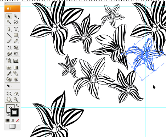Viewport: 166px width, 137px height.
Task: Select the Paintbrush tool
Action: 9,41
